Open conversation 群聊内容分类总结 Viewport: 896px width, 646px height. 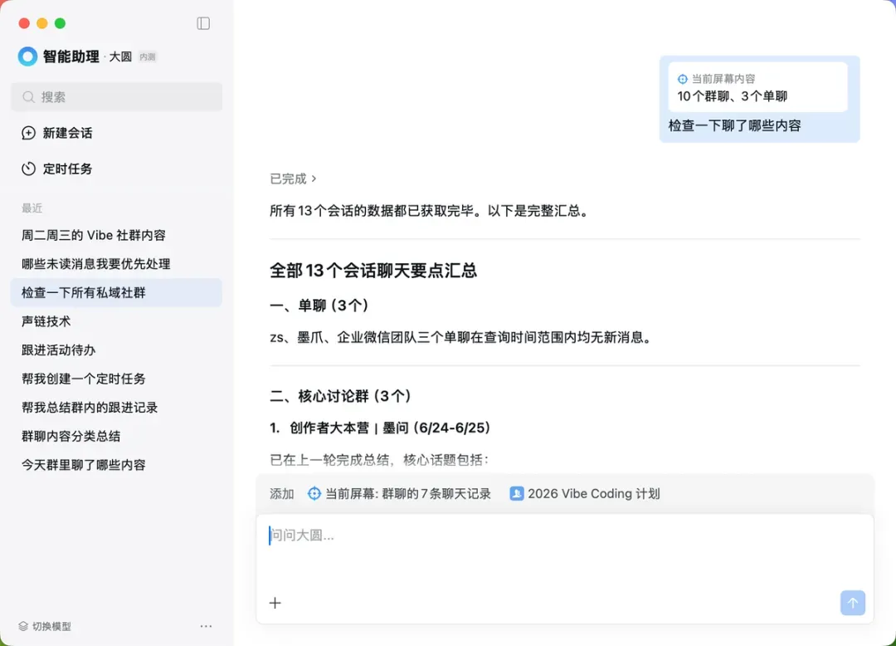point(117,436)
